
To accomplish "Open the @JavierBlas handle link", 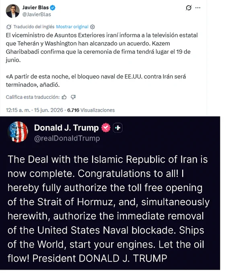I will tap(37, 14).
